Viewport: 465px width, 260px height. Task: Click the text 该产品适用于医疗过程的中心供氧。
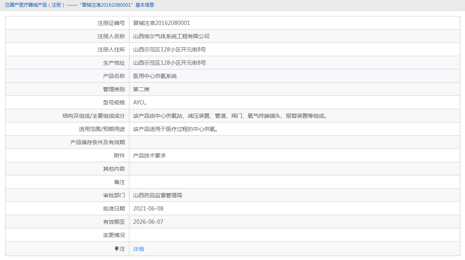pos(175,129)
